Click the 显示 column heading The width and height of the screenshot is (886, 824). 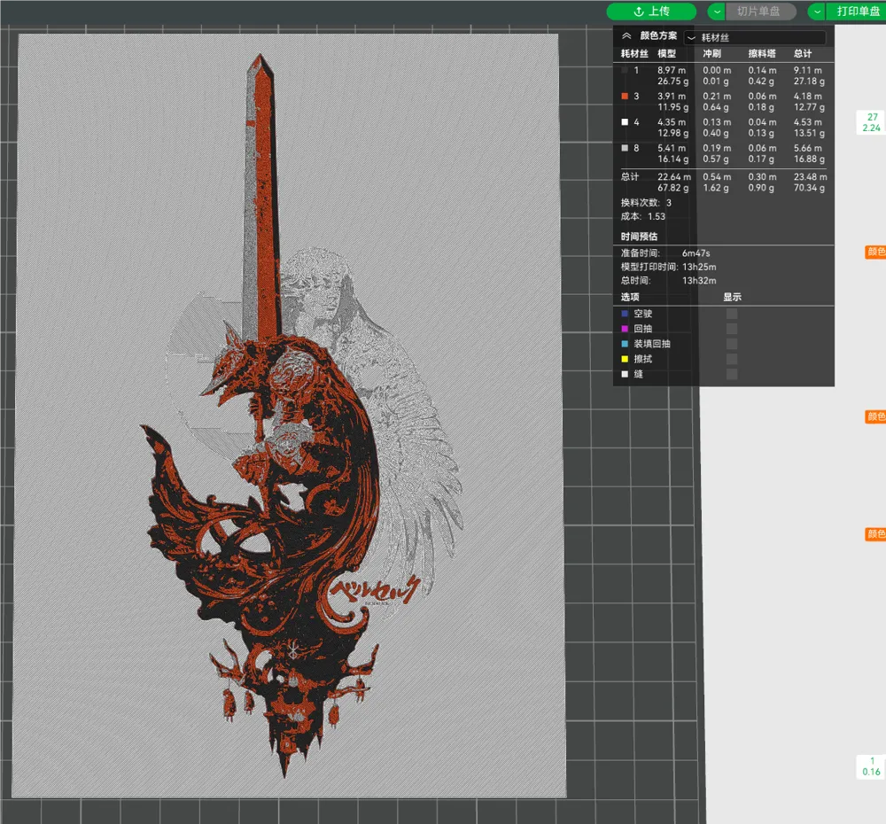pos(733,298)
